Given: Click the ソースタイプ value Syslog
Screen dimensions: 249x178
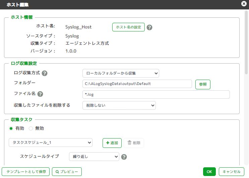Looking at the screenshot, I should pyautogui.click(x=72, y=36).
